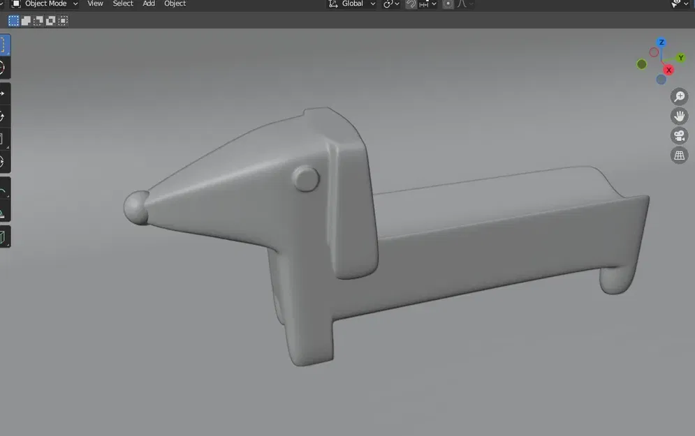This screenshot has width=695, height=436.
Task: Toggle the camera view button
Action: pos(679,135)
